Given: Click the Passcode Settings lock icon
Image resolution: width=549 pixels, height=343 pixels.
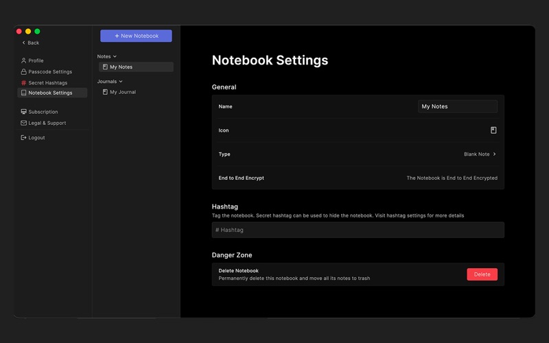Looking at the screenshot, I should (x=23, y=72).
